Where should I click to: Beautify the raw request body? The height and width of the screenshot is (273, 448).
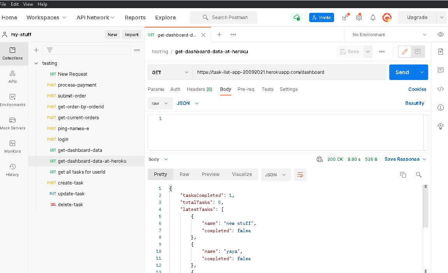pos(415,103)
